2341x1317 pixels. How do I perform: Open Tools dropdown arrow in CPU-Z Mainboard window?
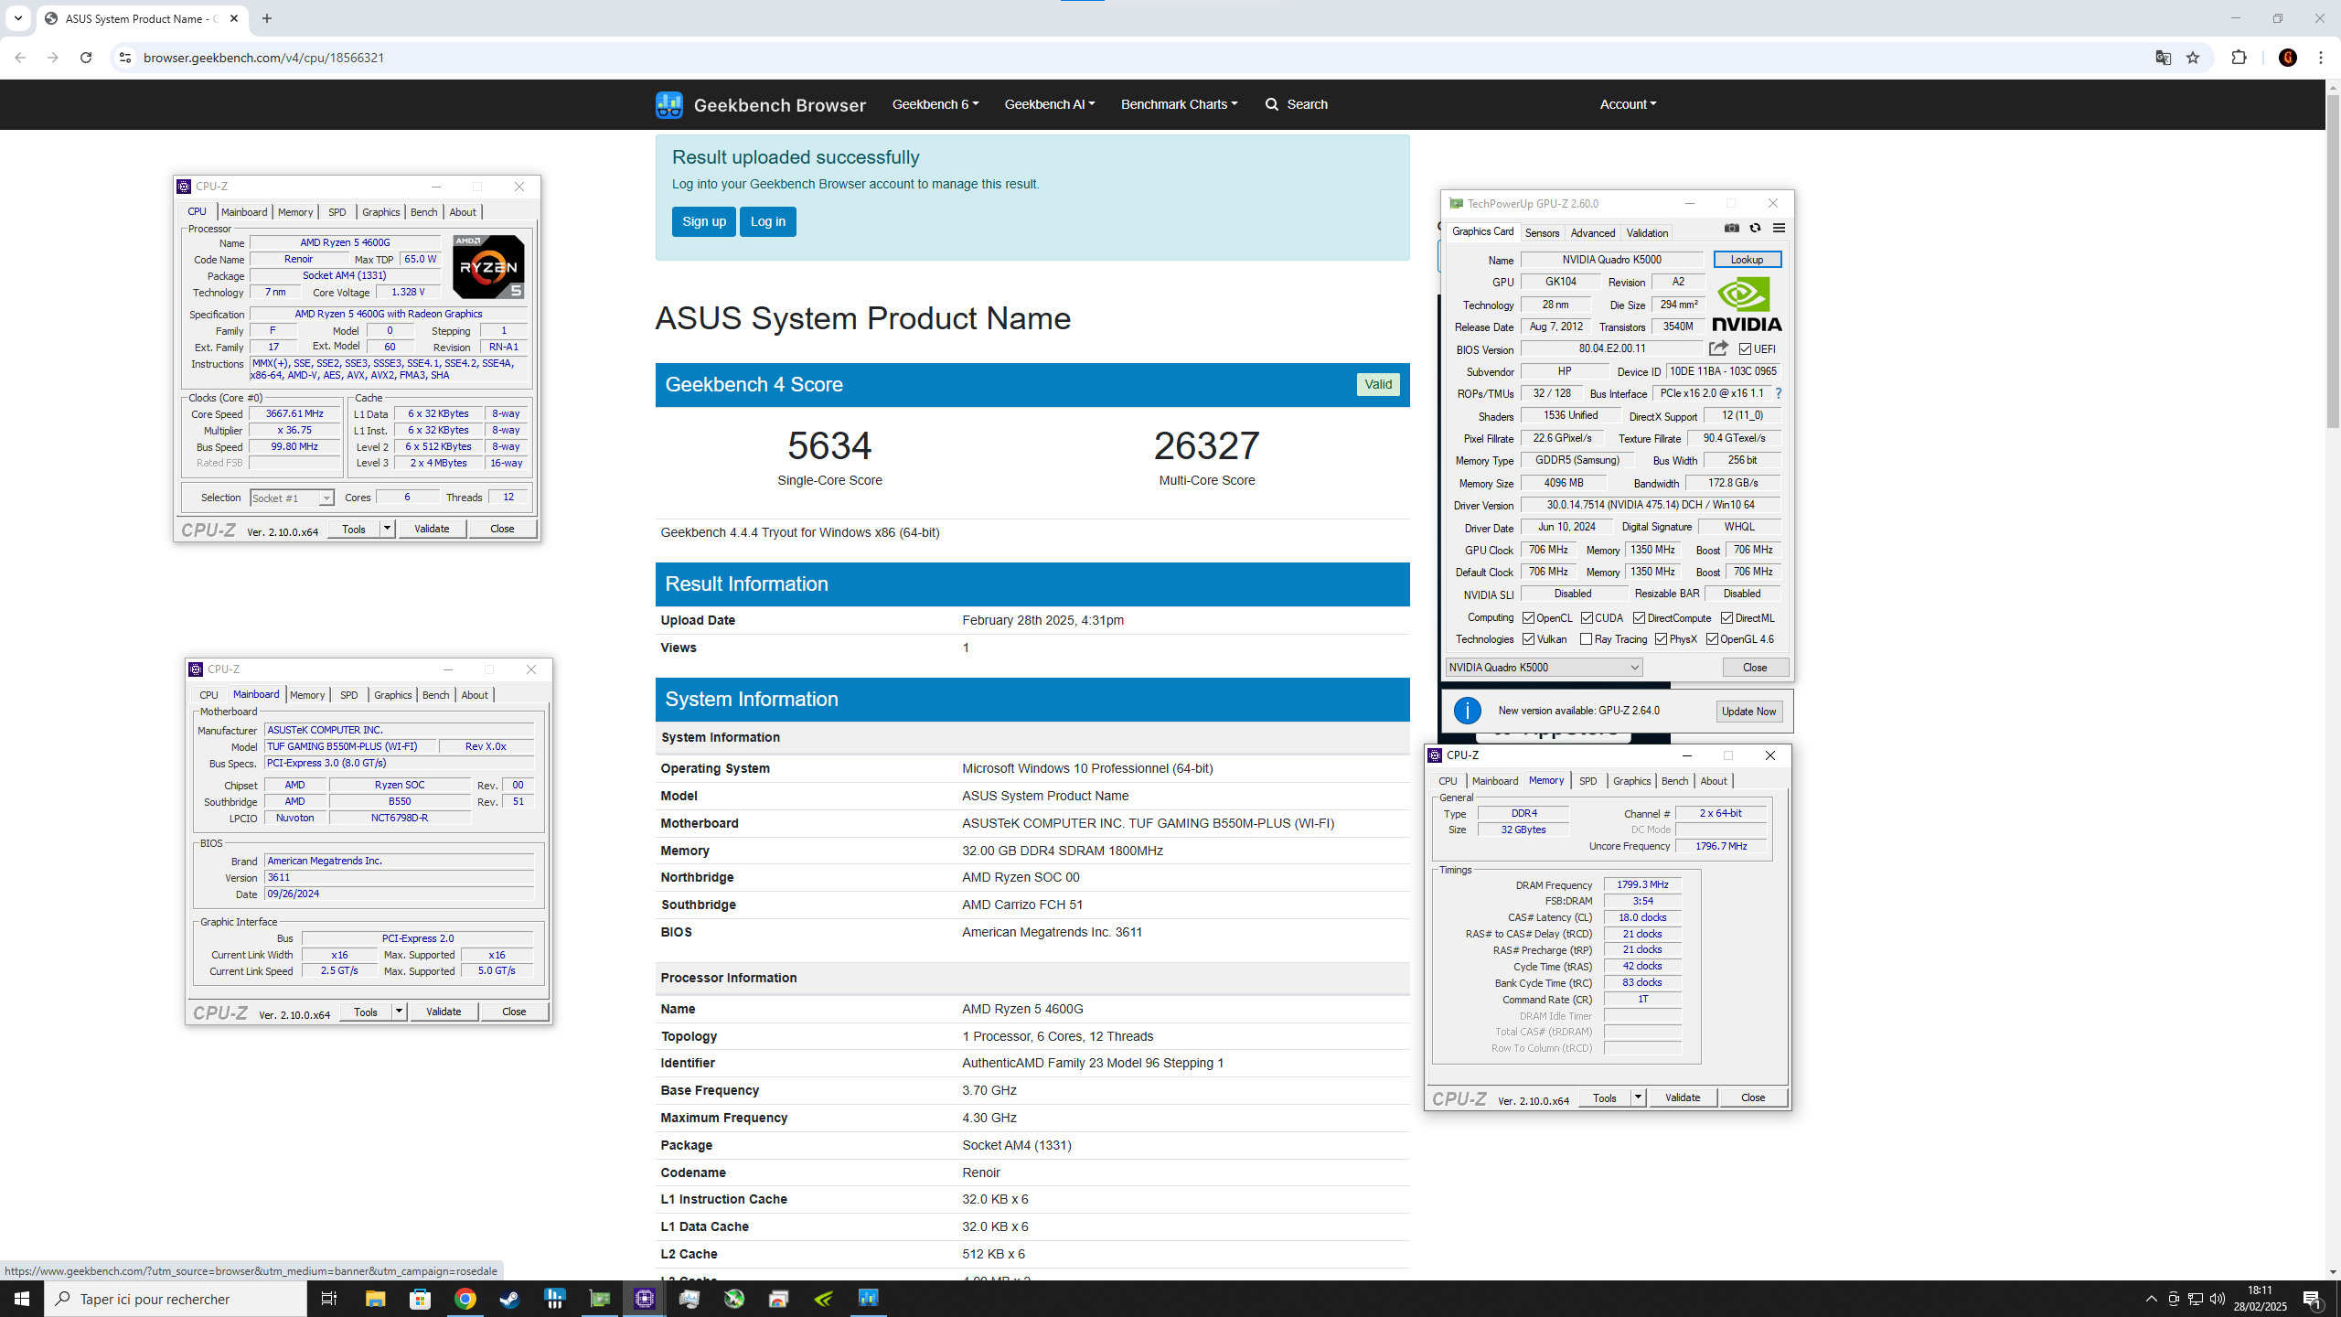[399, 1012]
